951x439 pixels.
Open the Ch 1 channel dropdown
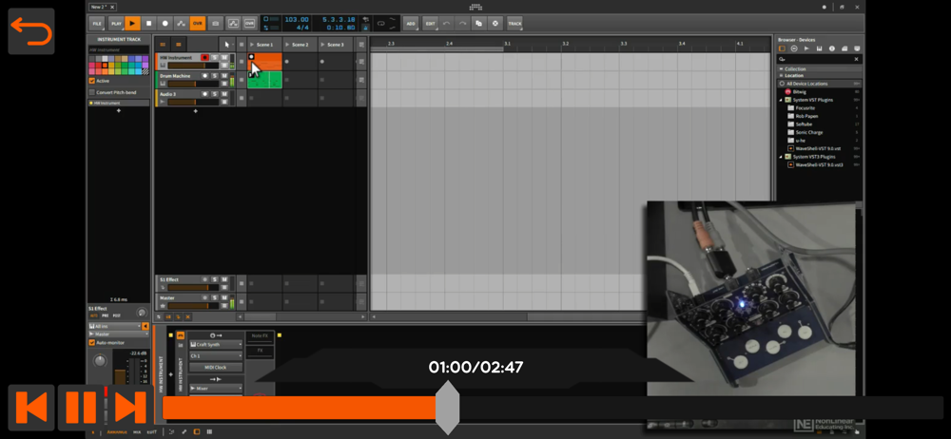(x=216, y=356)
